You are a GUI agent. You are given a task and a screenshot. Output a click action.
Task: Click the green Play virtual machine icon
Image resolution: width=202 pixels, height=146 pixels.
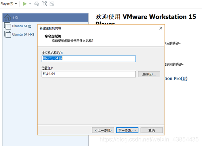pyautogui.click(x=24, y=4)
